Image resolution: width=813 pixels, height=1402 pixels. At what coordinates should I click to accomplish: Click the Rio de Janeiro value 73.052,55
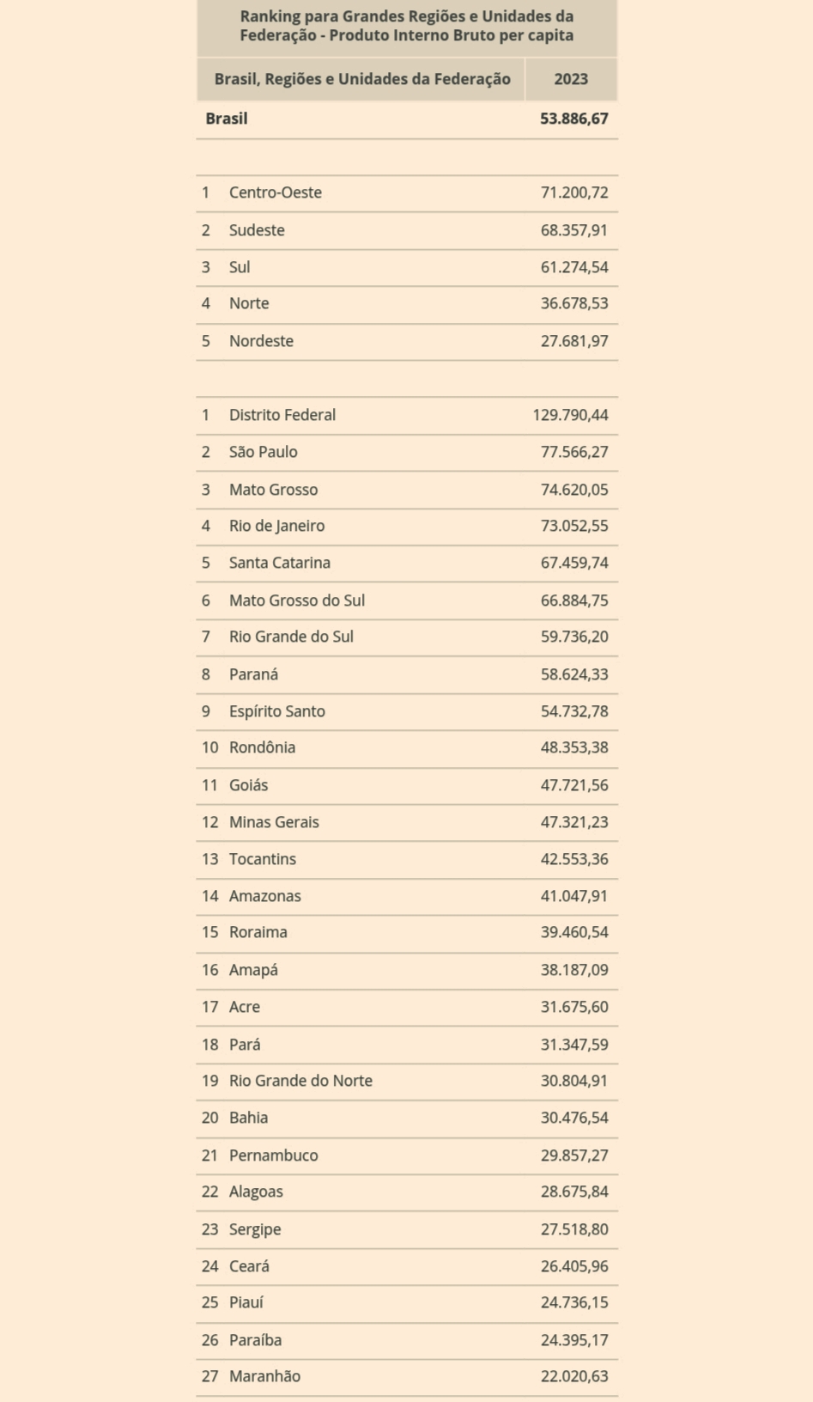point(573,526)
